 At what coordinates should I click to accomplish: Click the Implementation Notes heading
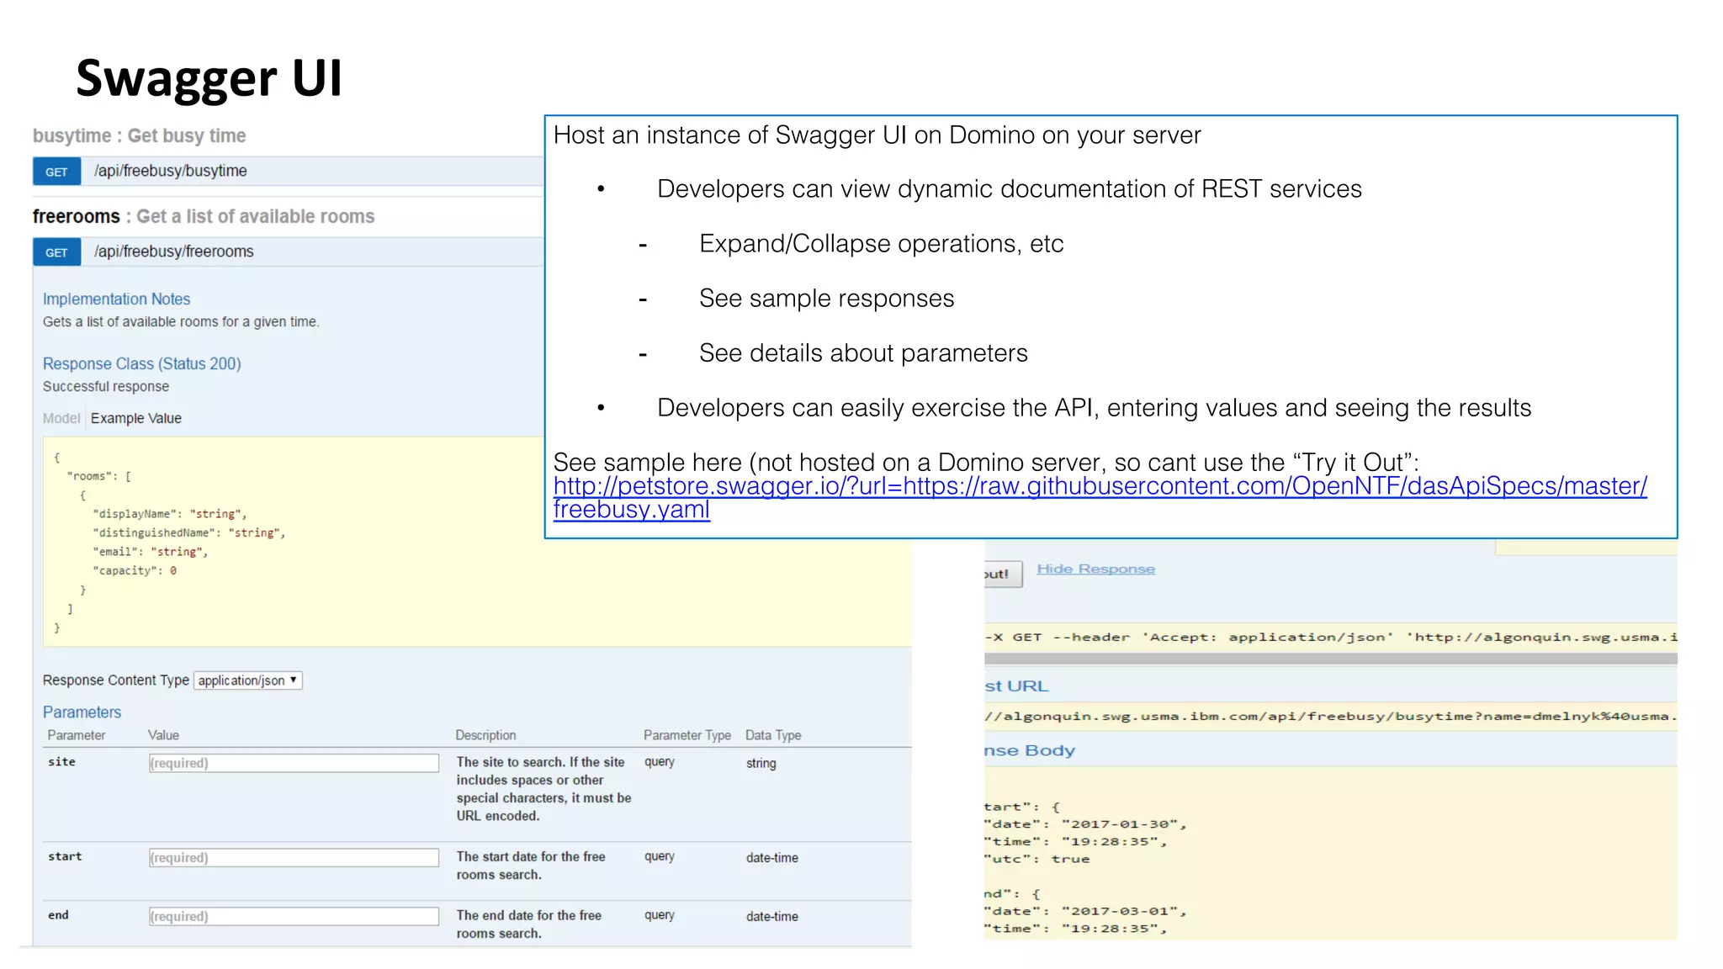pyautogui.click(x=117, y=299)
